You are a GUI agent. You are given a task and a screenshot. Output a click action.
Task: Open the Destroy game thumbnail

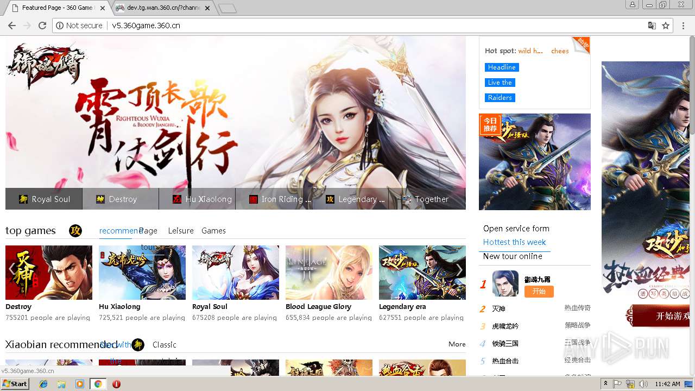(x=49, y=273)
